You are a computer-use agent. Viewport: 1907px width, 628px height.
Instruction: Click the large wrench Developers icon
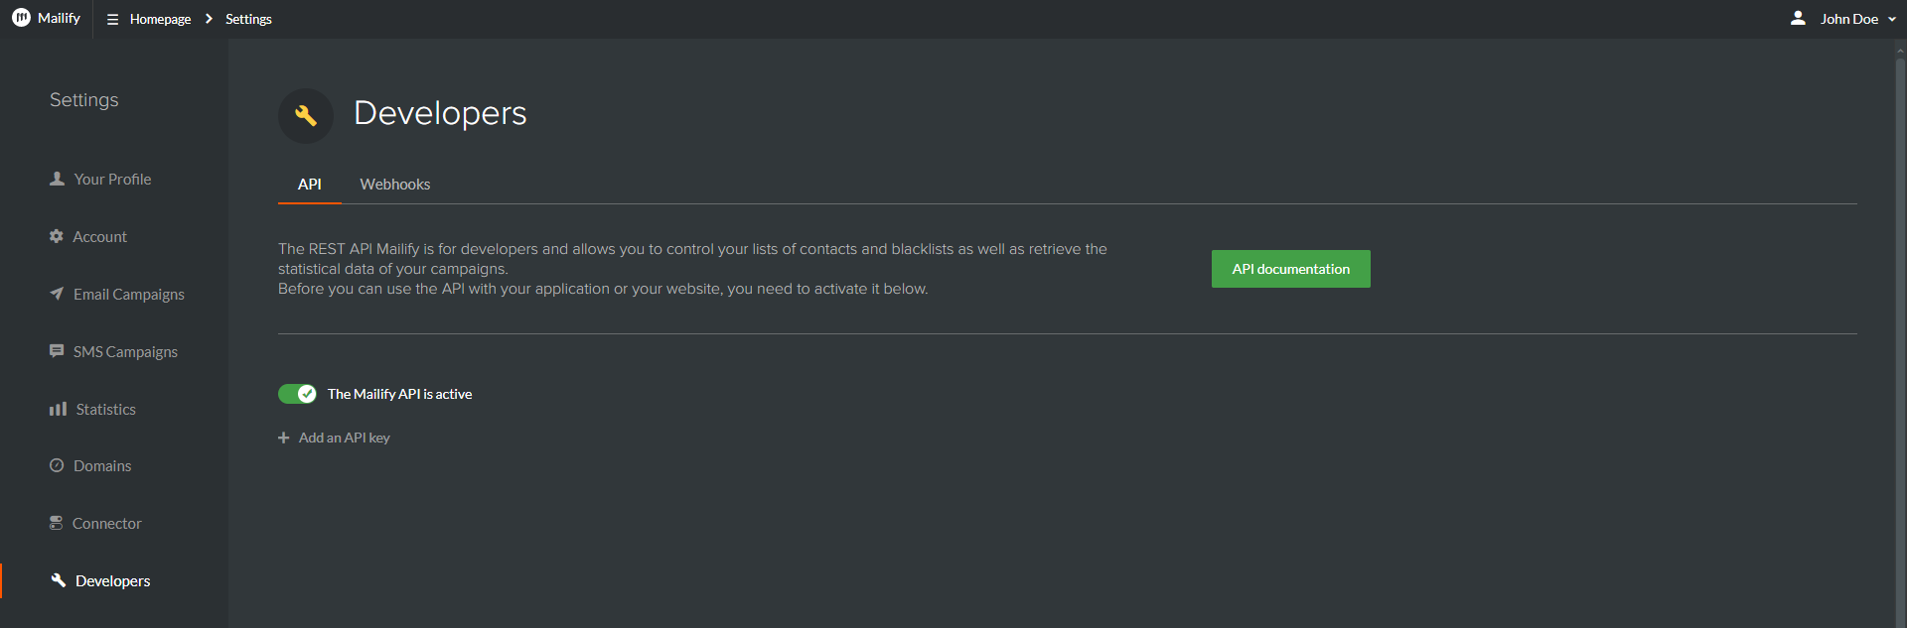(306, 115)
